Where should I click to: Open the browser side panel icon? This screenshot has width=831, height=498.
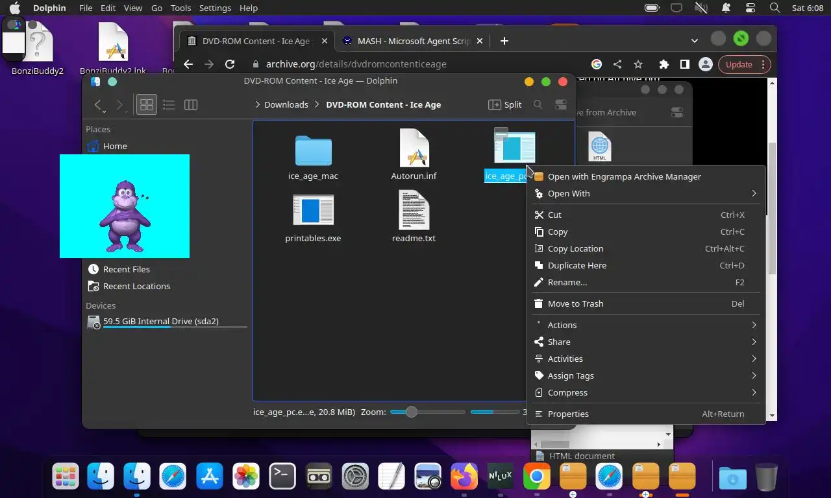tap(684, 64)
